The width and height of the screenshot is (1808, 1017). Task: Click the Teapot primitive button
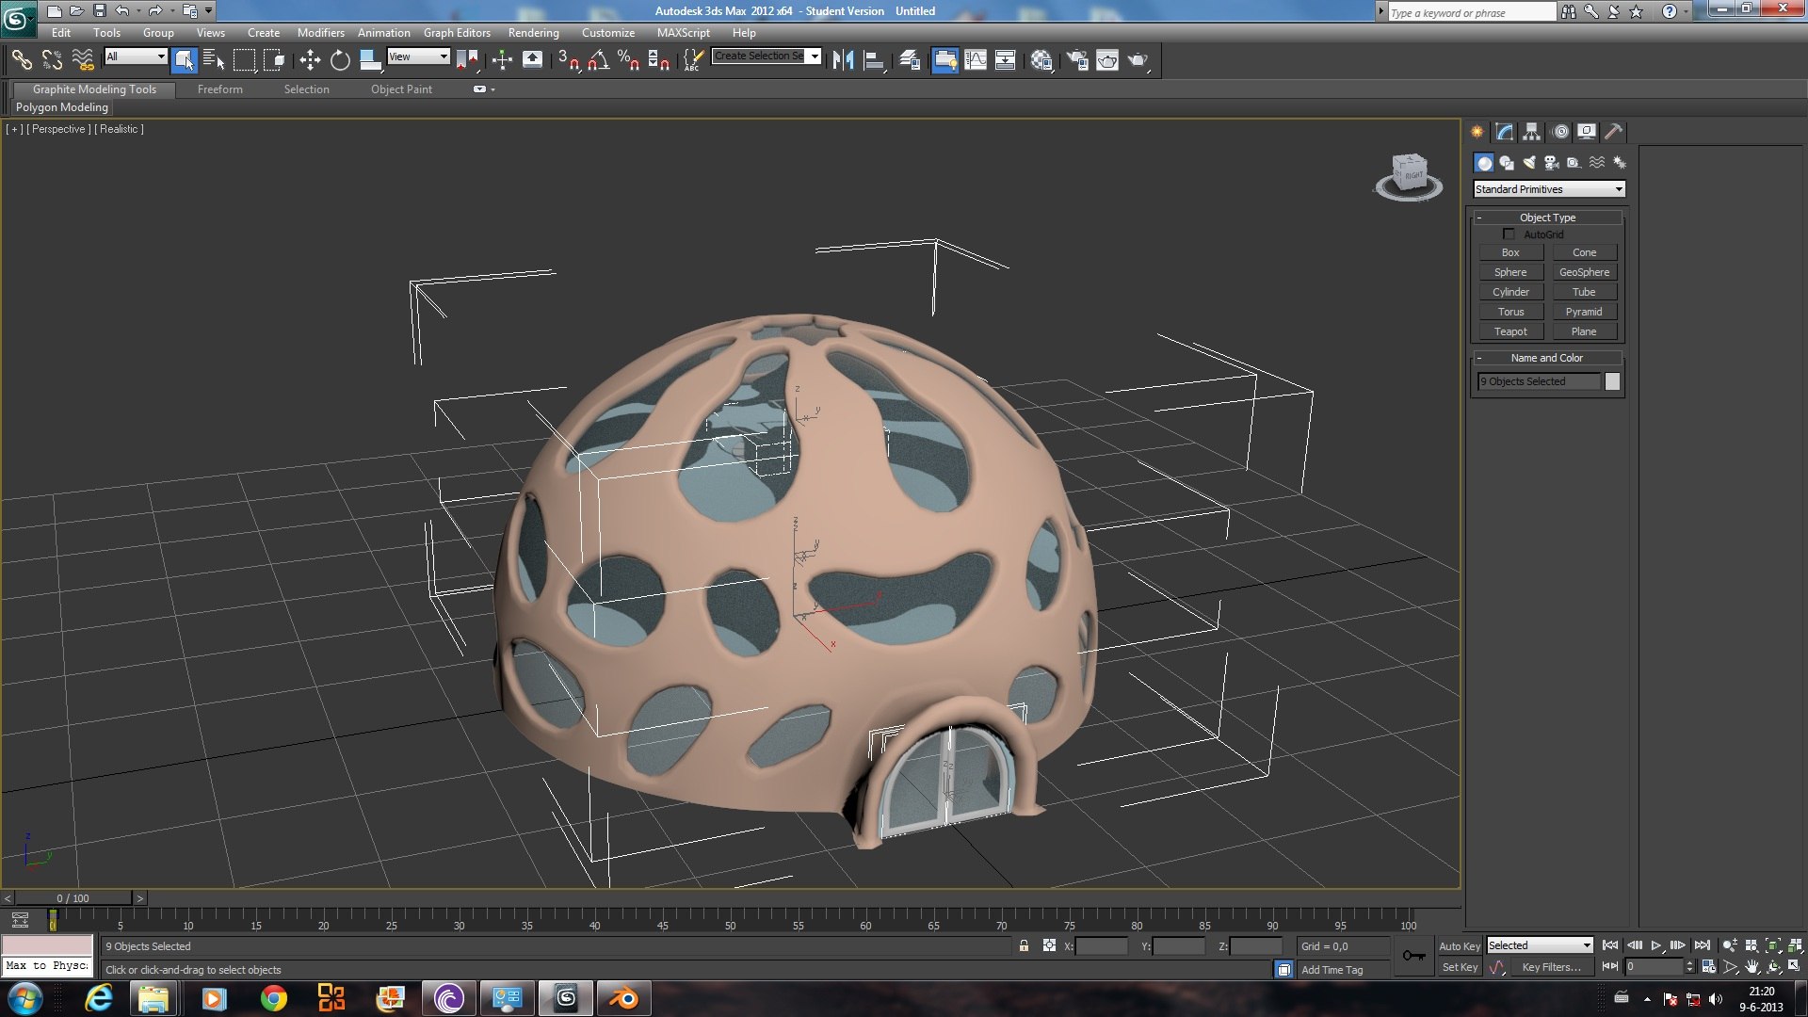click(1510, 331)
